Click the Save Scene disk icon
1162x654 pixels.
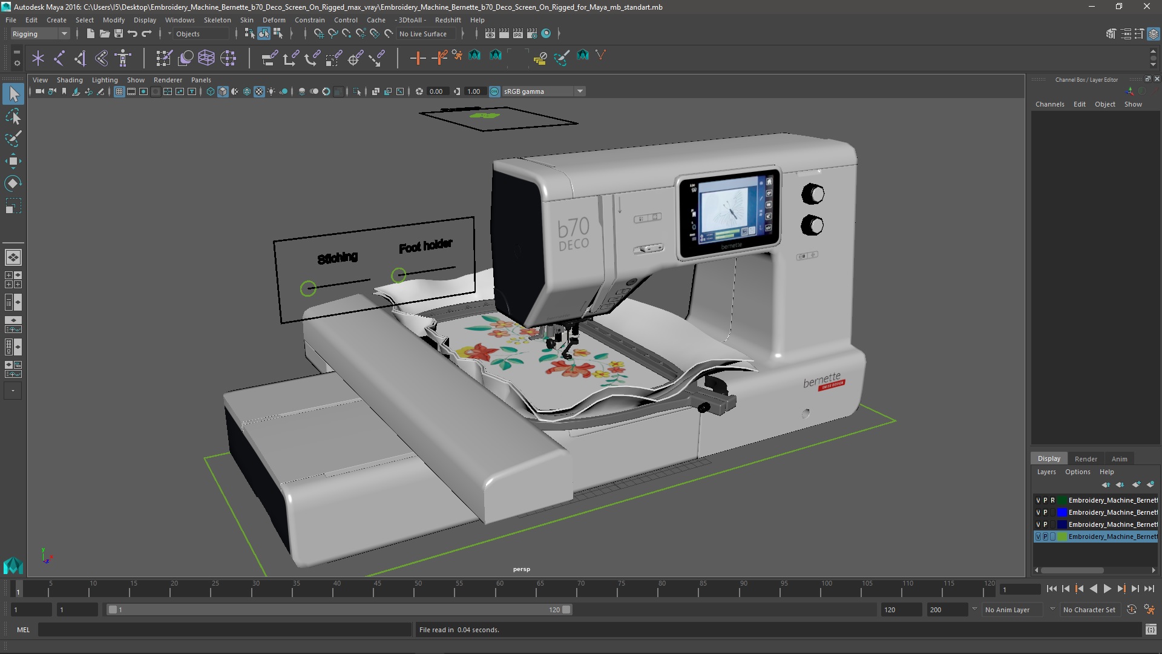(119, 34)
